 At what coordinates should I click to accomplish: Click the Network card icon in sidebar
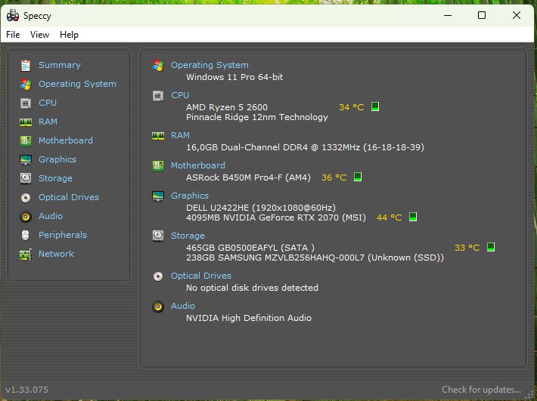coord(26,254)
